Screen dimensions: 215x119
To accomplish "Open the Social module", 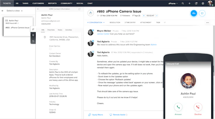I will click(80, 3).
